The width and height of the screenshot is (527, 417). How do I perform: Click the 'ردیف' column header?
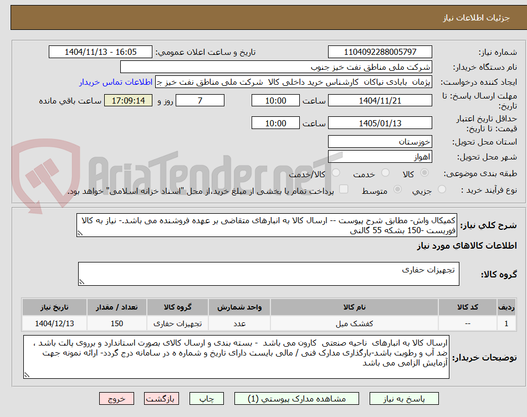[x=506, y=307]
